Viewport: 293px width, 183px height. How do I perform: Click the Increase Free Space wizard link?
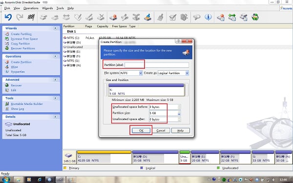tap(24, 39)
